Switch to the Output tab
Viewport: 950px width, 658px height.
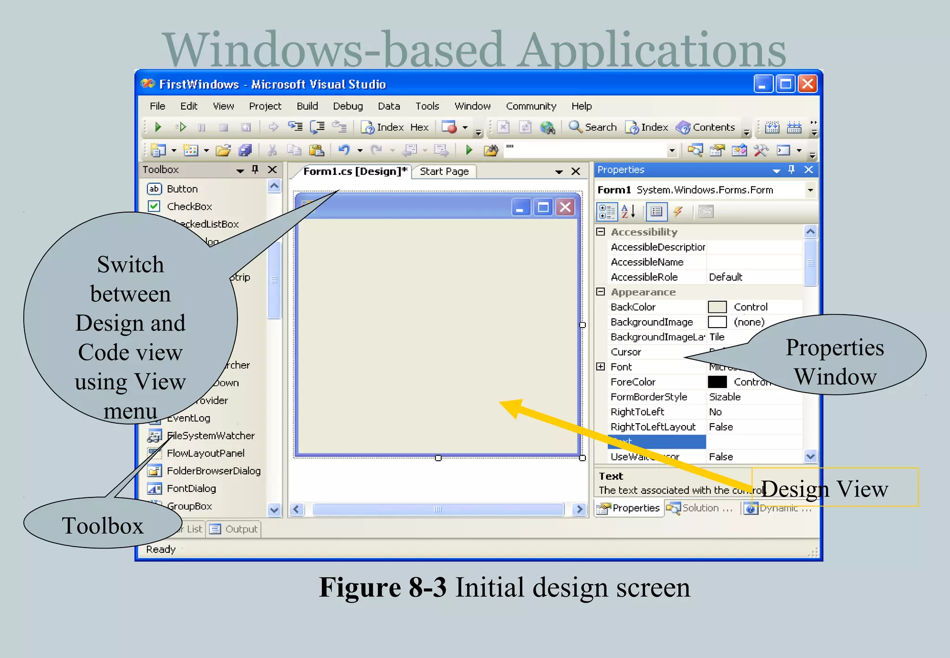coord(235,529)
